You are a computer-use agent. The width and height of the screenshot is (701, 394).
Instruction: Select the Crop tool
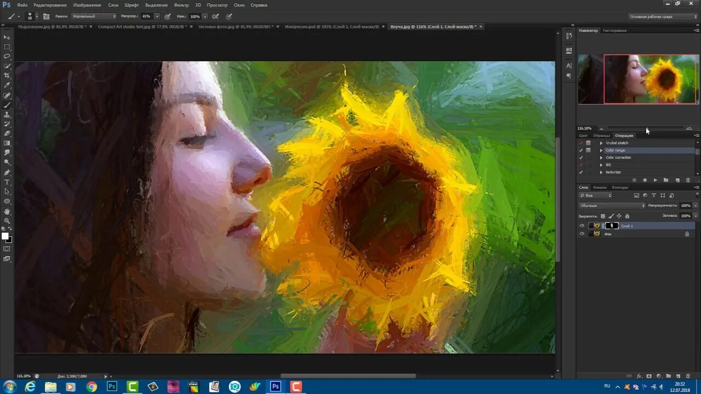[x=7, y=76]
